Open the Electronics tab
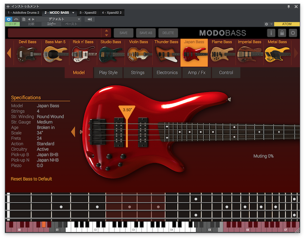This screenshot has width=305, height=239. (167, 73)
